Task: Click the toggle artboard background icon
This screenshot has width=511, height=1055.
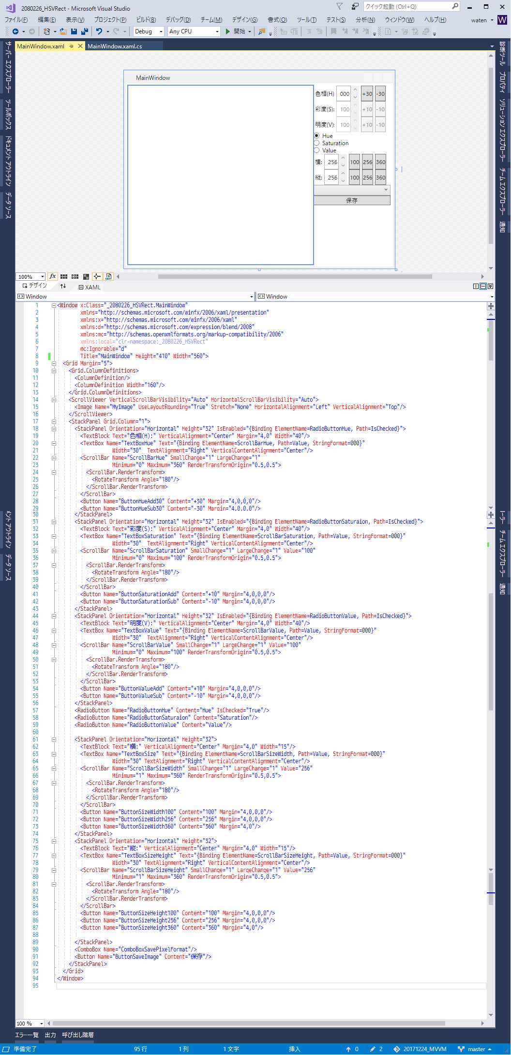Action: 86,277
